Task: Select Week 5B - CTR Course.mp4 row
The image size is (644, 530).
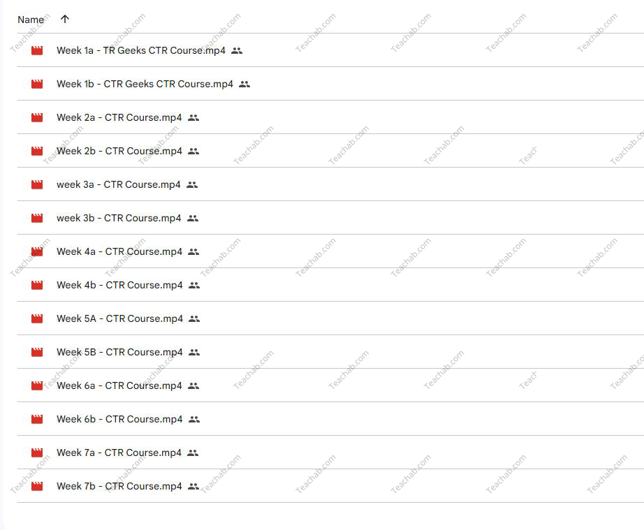Action: [119, 352]
